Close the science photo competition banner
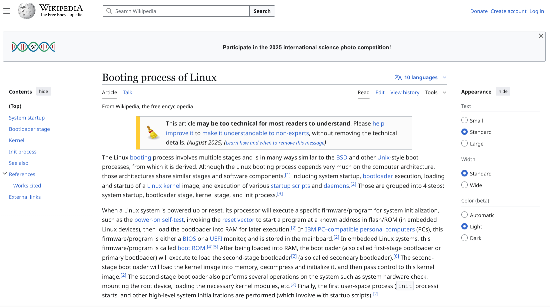The image size is (550, 307). pos(541,36)
